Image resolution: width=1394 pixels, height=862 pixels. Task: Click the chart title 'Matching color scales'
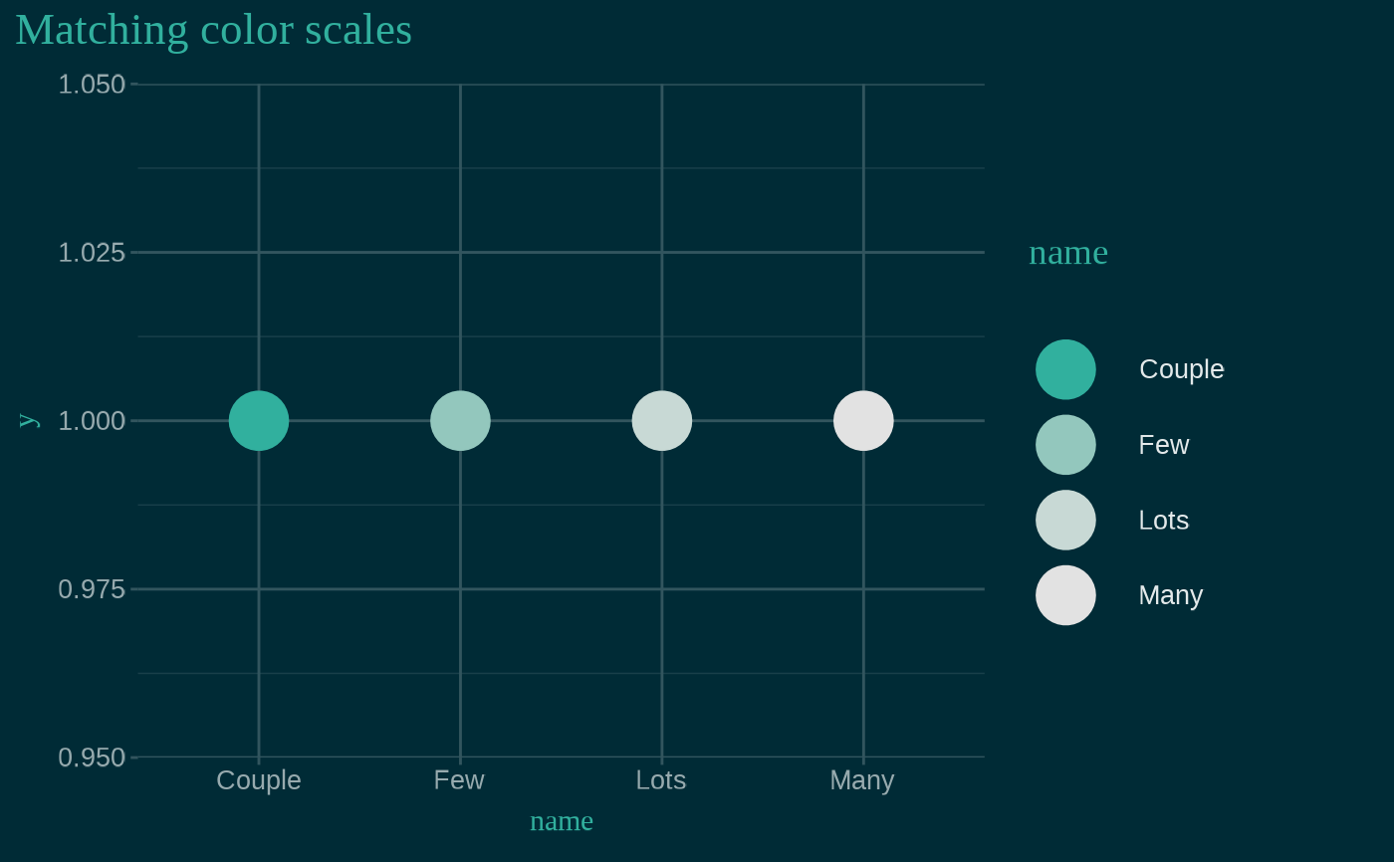coord(214,30)
